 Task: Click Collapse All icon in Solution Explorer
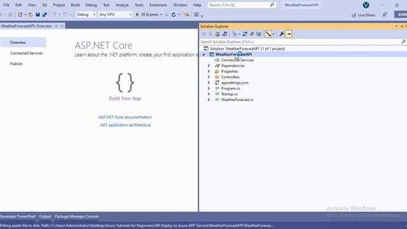click(252, 34)
